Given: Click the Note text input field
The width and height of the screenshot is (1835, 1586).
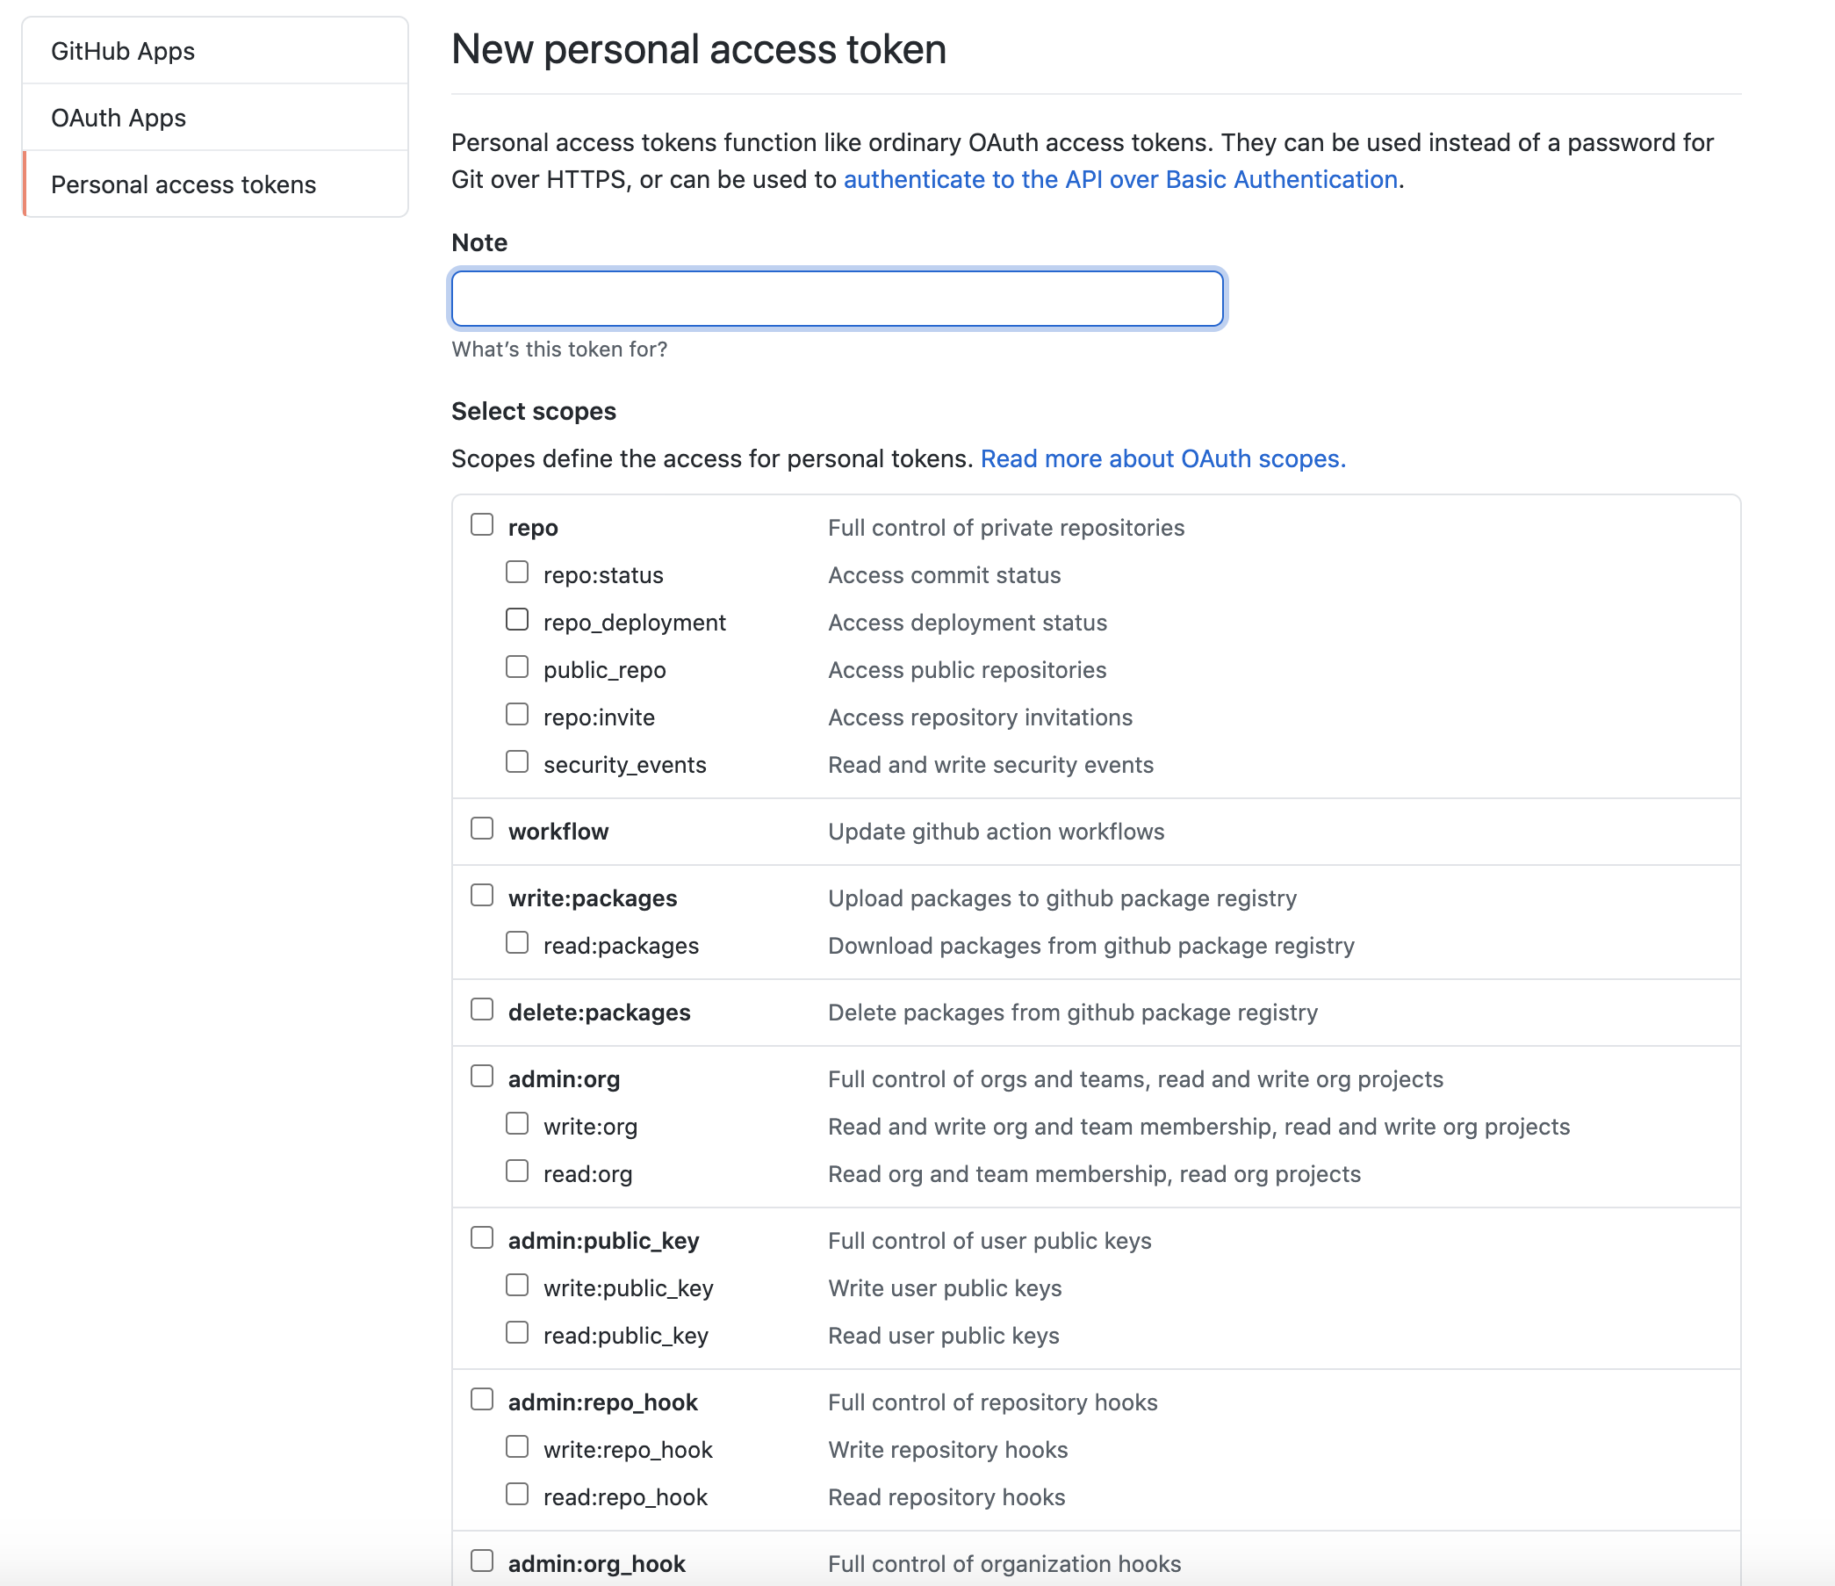Looking at the screenshot, I should [x=837, y=299].
